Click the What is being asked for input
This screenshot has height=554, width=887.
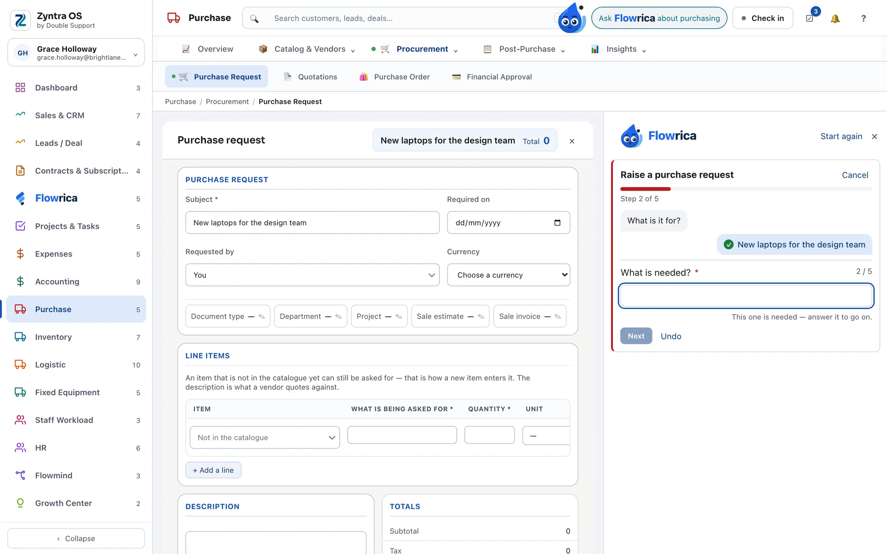[402, 435]
